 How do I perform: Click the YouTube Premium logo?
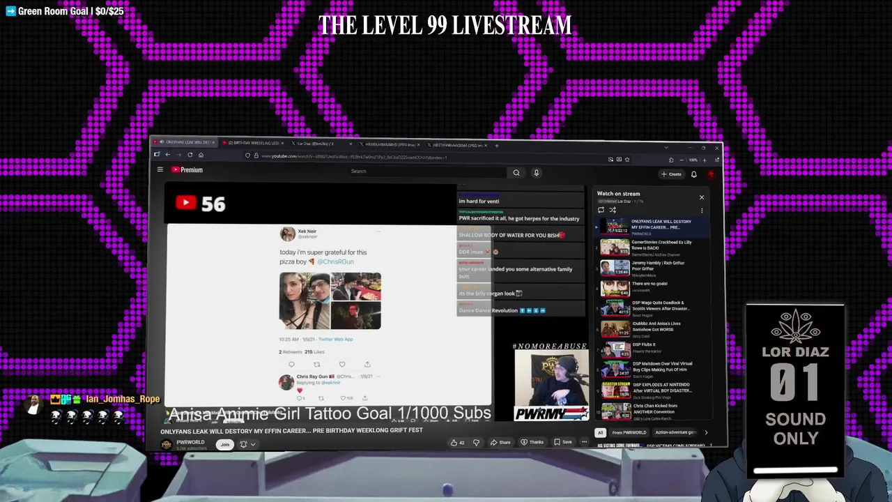tap(187, 169)
